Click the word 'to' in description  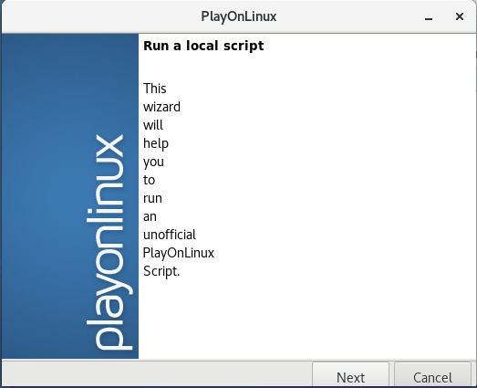[x=149, y=180]
